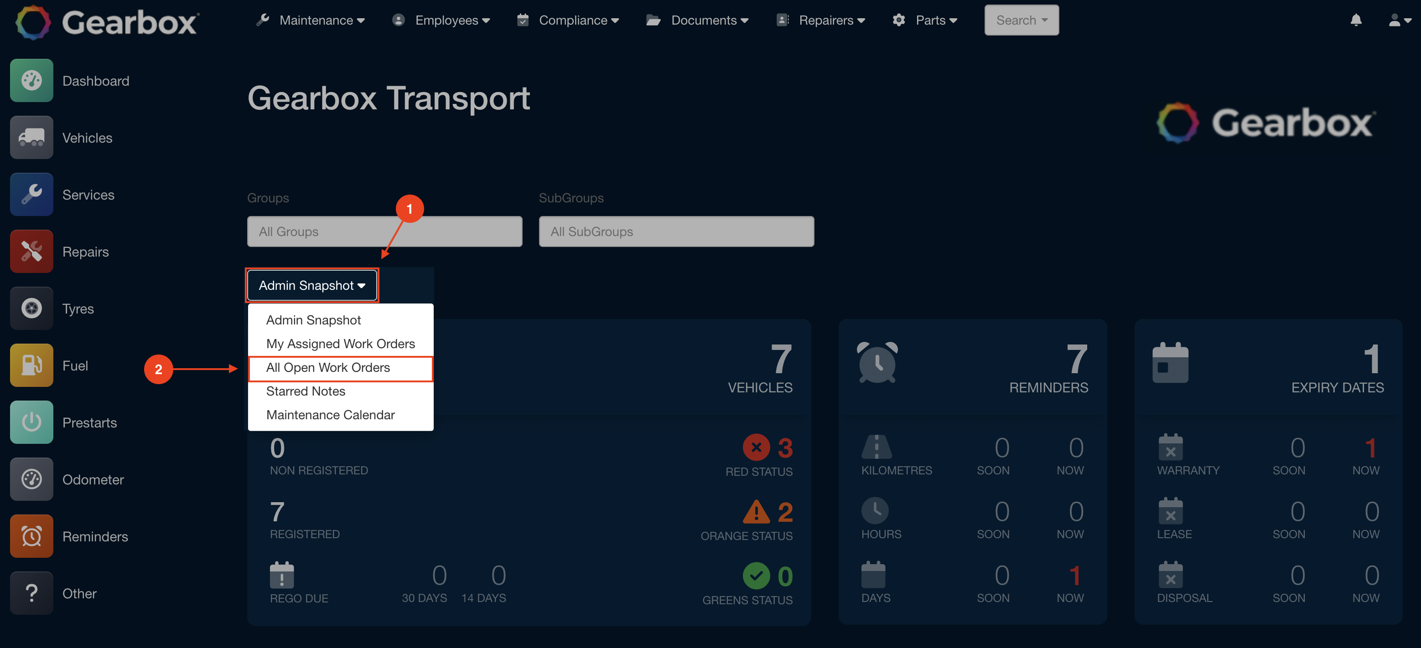Go to Repairs link in sidebar
1421x648 pixels.
point(85,252)
